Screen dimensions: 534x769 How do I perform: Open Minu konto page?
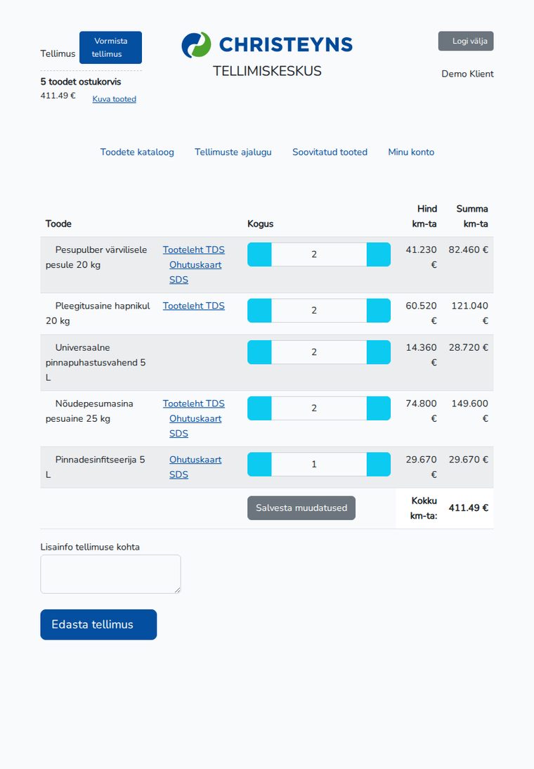click(411, 152)
